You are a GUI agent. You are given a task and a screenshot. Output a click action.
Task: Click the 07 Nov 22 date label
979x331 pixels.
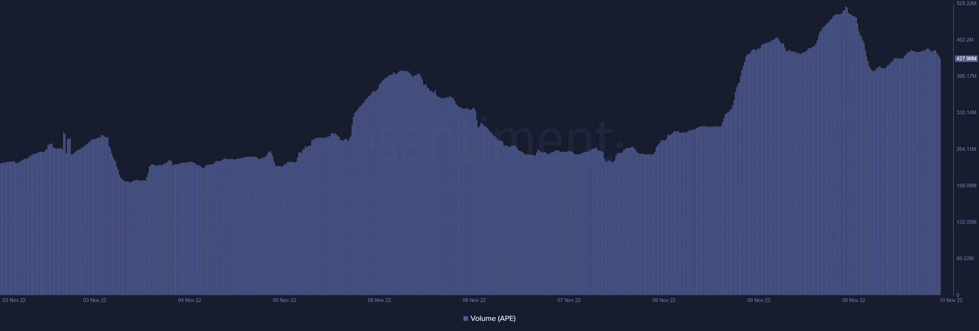tap(569, 300)
